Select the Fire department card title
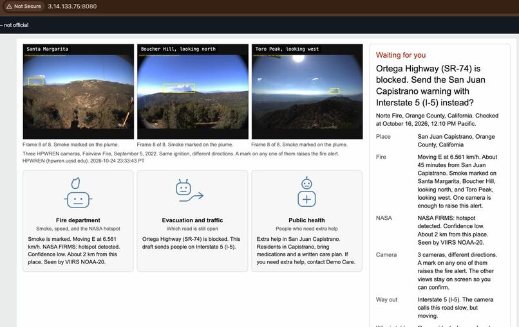Image resolution: width=519 pixels, height=327 pixels. 78,220
